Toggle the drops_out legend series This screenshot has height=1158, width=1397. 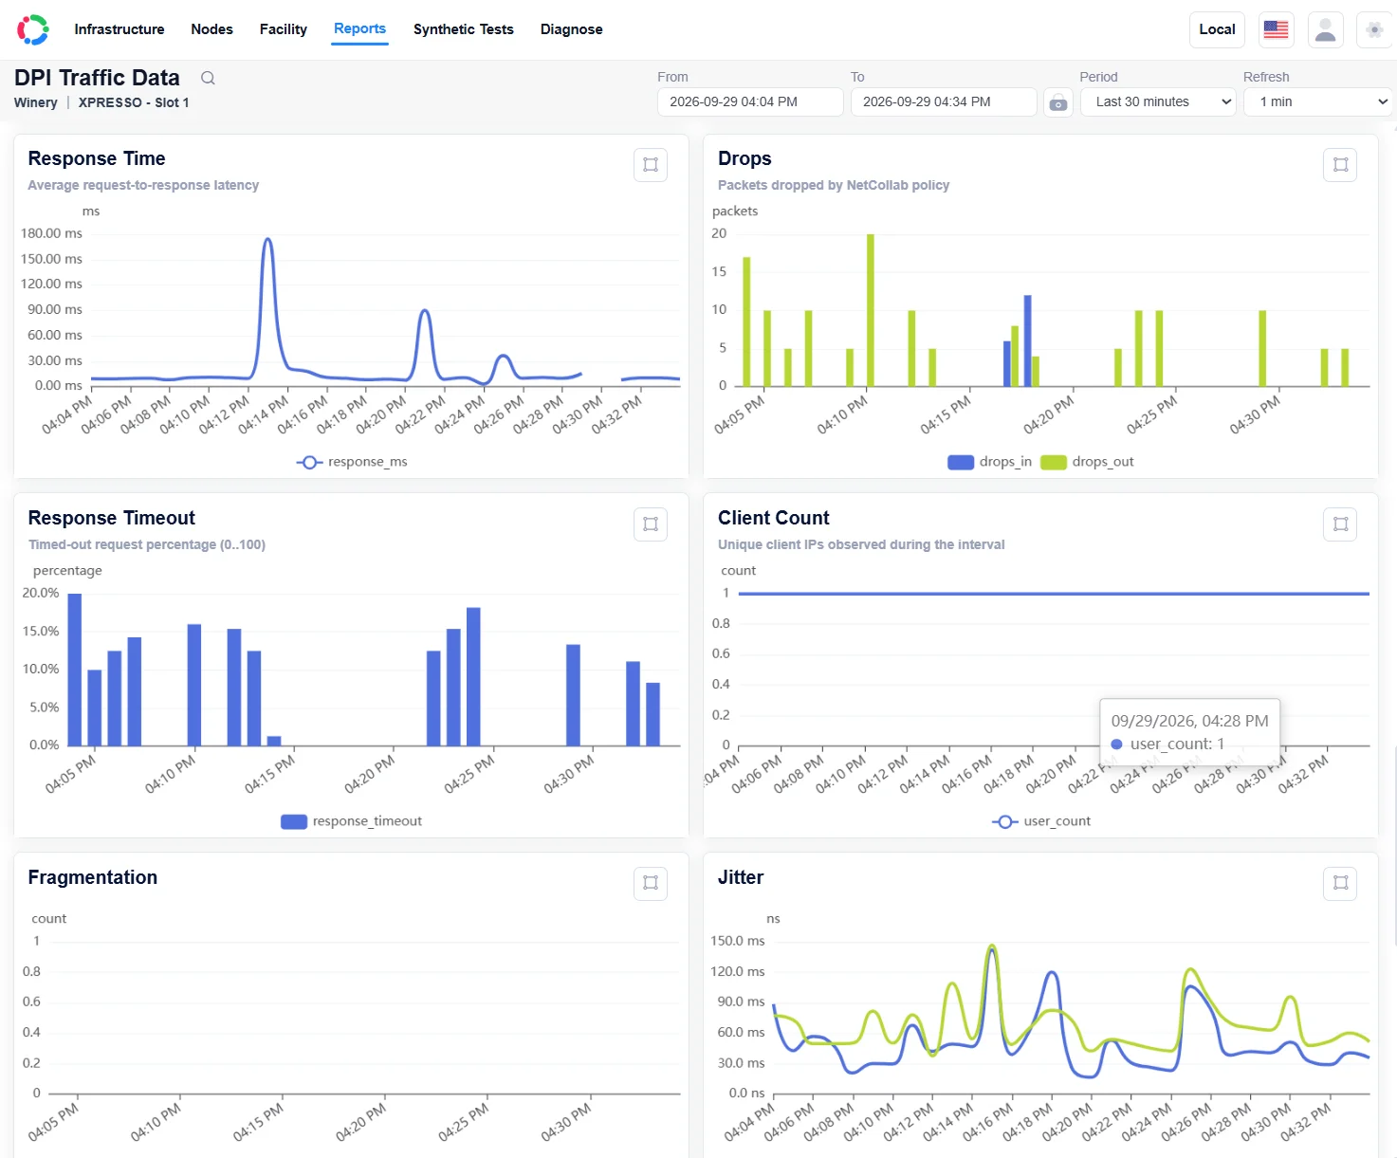[x=1087, y=462]
